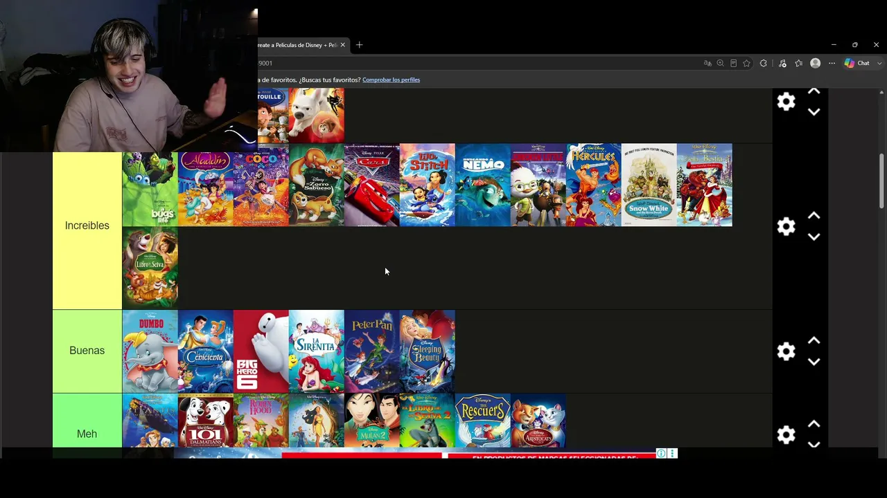Select the Aladdin poster

point(205,189)
